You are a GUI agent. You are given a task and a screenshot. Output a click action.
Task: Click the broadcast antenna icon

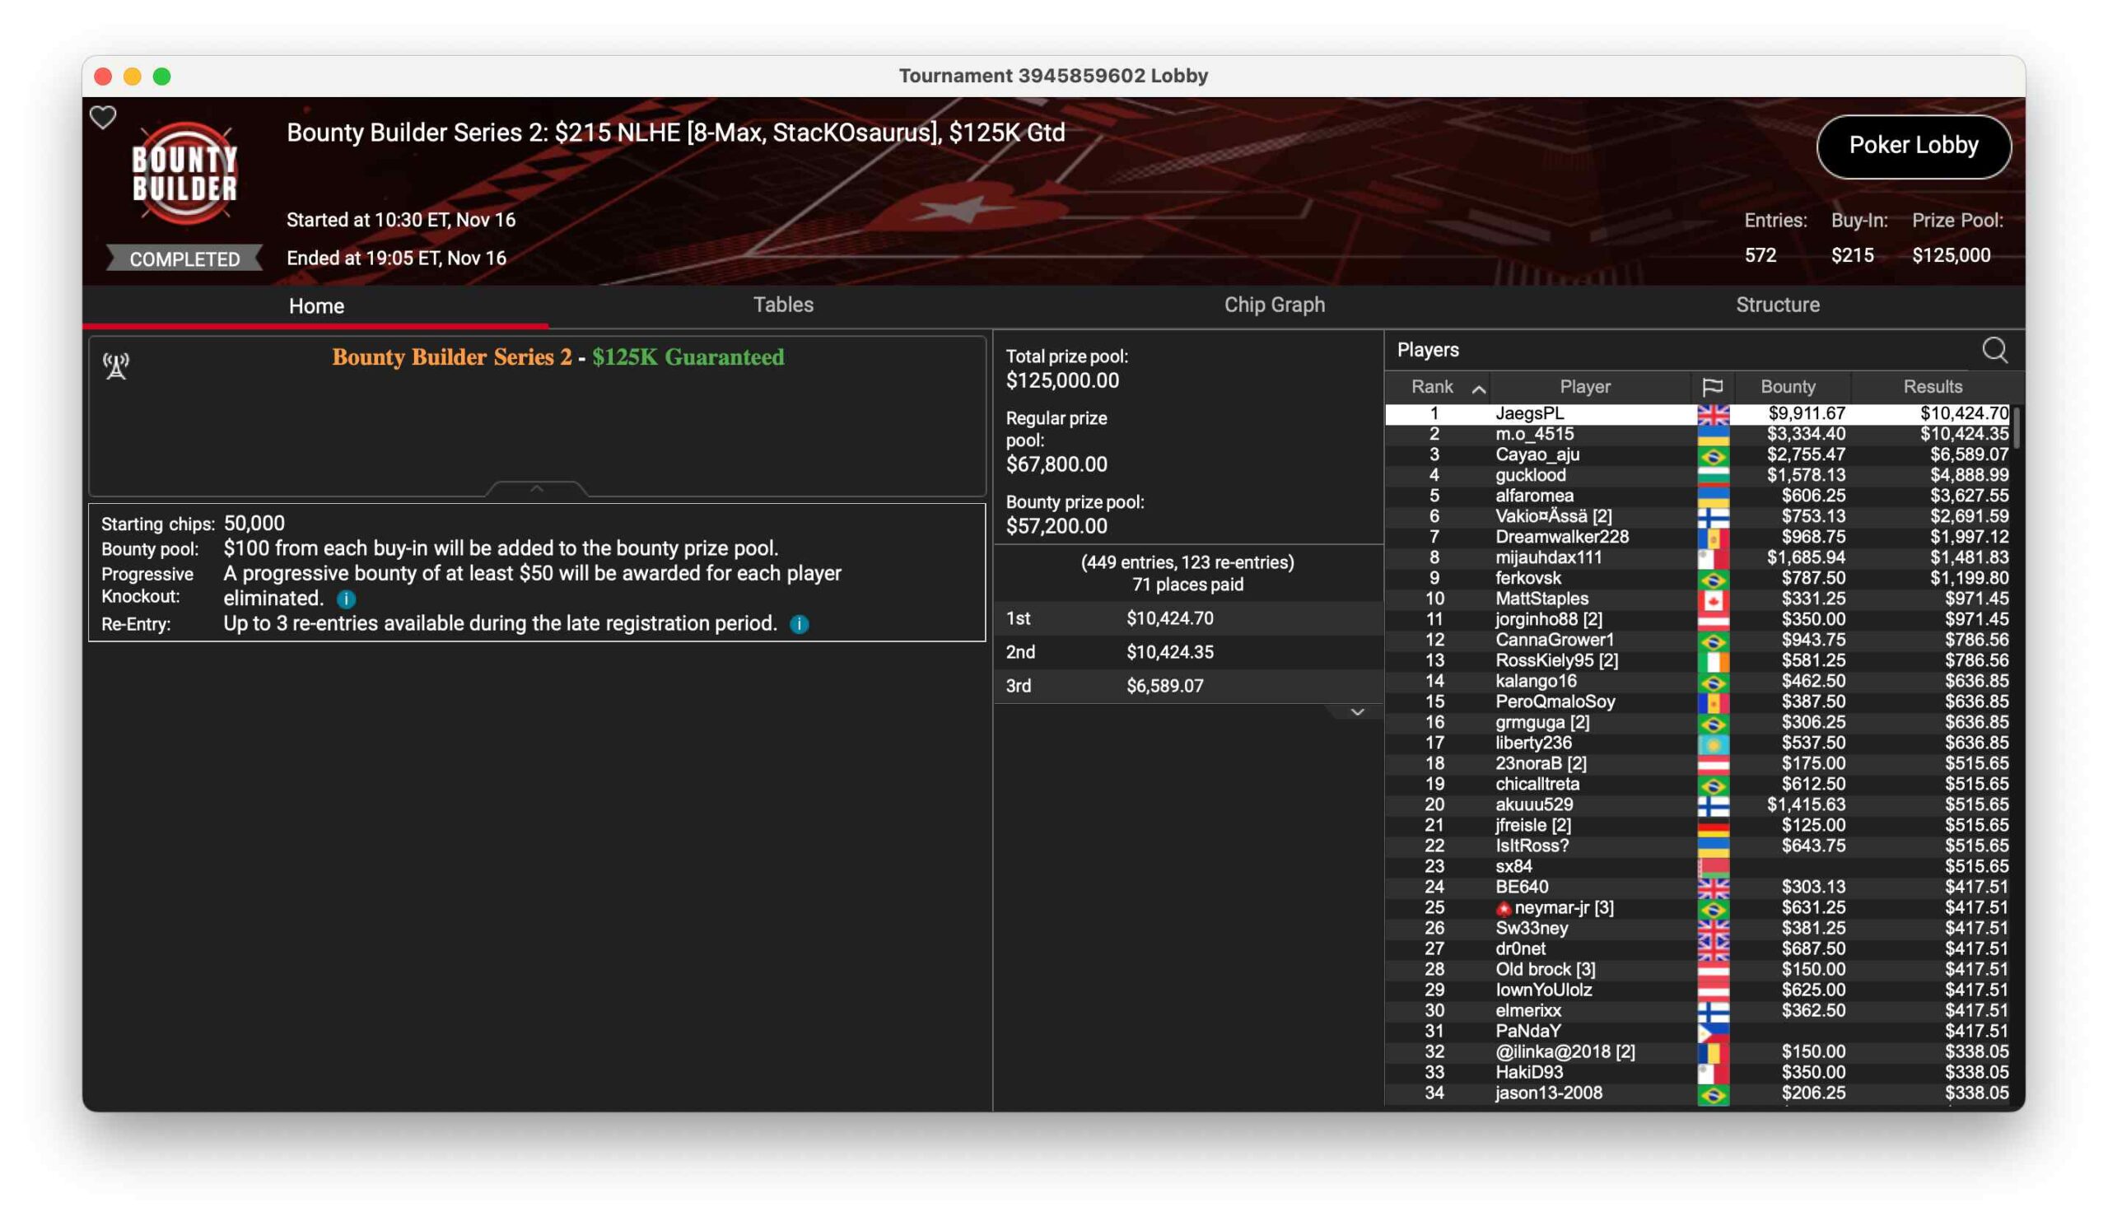tap(116, 366)
